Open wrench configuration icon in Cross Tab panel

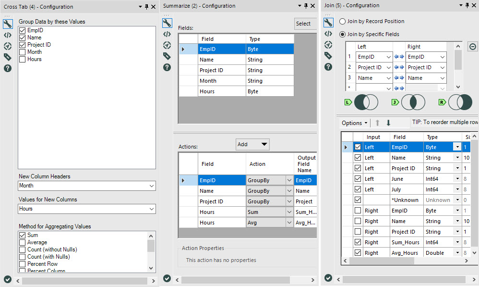pyautogui.click(x=7, y=24)
